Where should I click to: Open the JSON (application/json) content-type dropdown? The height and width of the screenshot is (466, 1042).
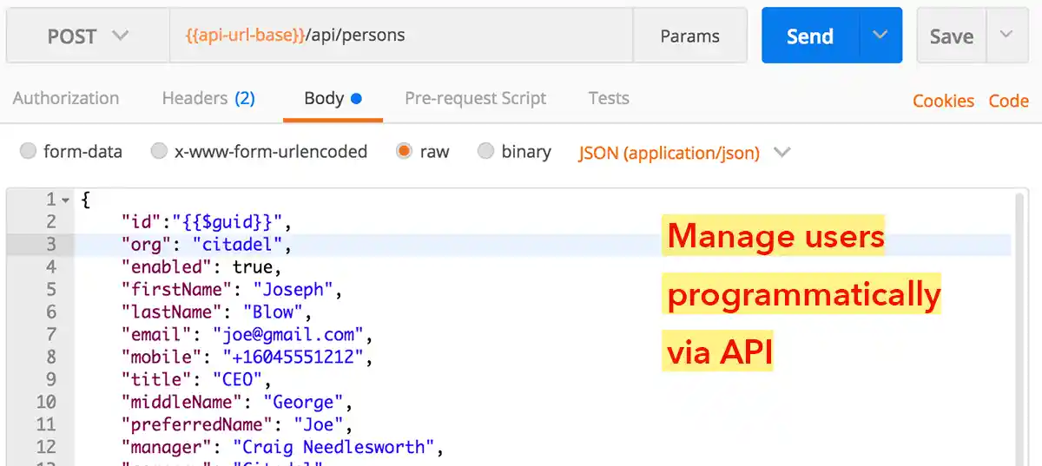pos(684,153)
